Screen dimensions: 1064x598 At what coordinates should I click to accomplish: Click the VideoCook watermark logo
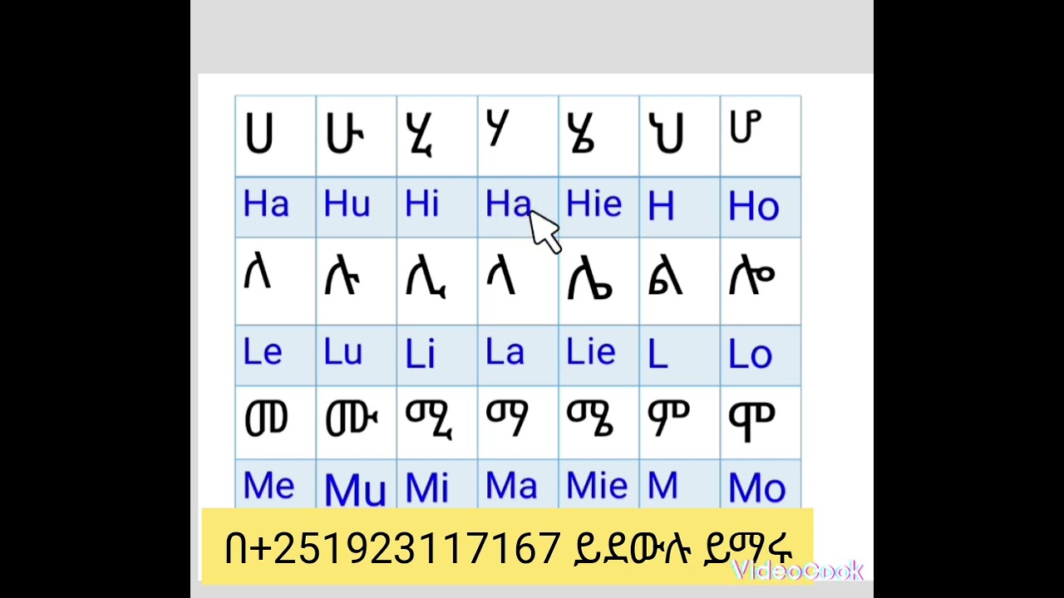click(797, 571)
